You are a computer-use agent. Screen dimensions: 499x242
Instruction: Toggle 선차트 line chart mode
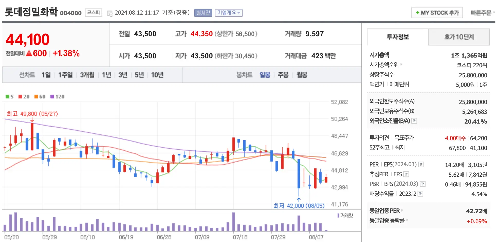click(x=27, y=75)
